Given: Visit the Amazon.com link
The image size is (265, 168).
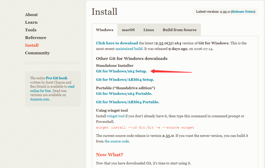Looking at the screenshot, I should (40, 99).
